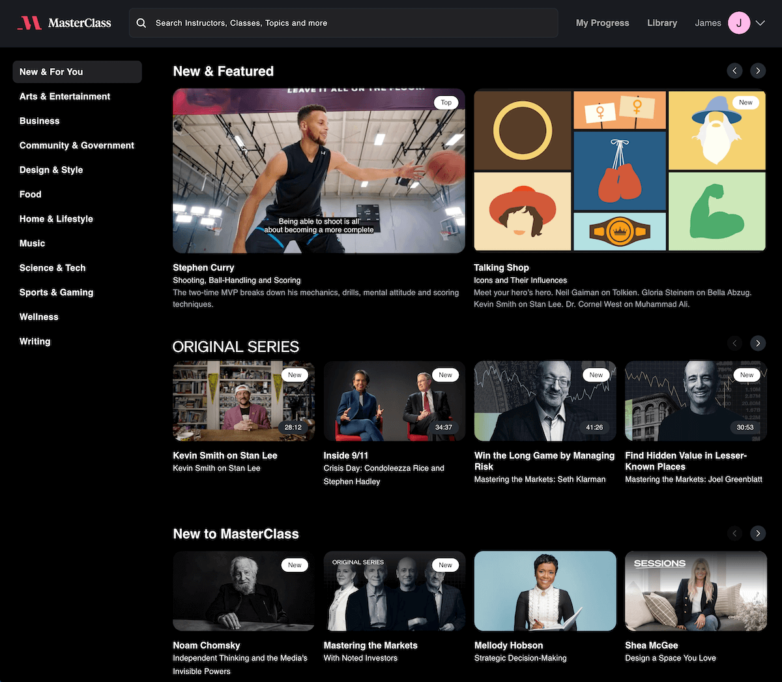Viewport: 782px width, 682px height.
Task: Click 'Icons and Their Influences' subtitle
Action: tap(521, 280)
